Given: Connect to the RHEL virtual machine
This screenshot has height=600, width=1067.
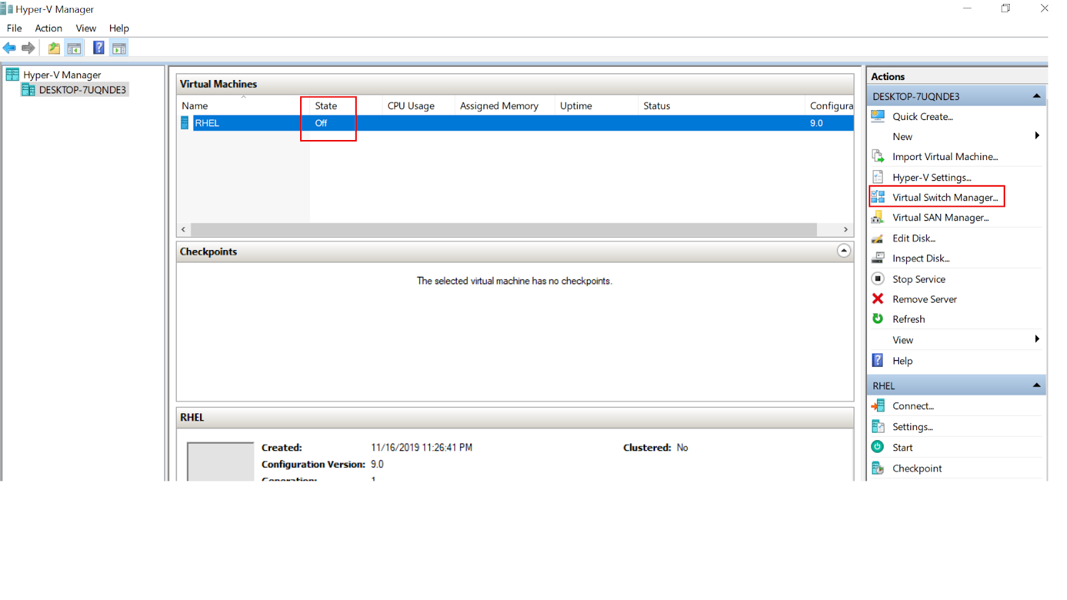Looking at the screenshot, I should (x=913, y=405).
